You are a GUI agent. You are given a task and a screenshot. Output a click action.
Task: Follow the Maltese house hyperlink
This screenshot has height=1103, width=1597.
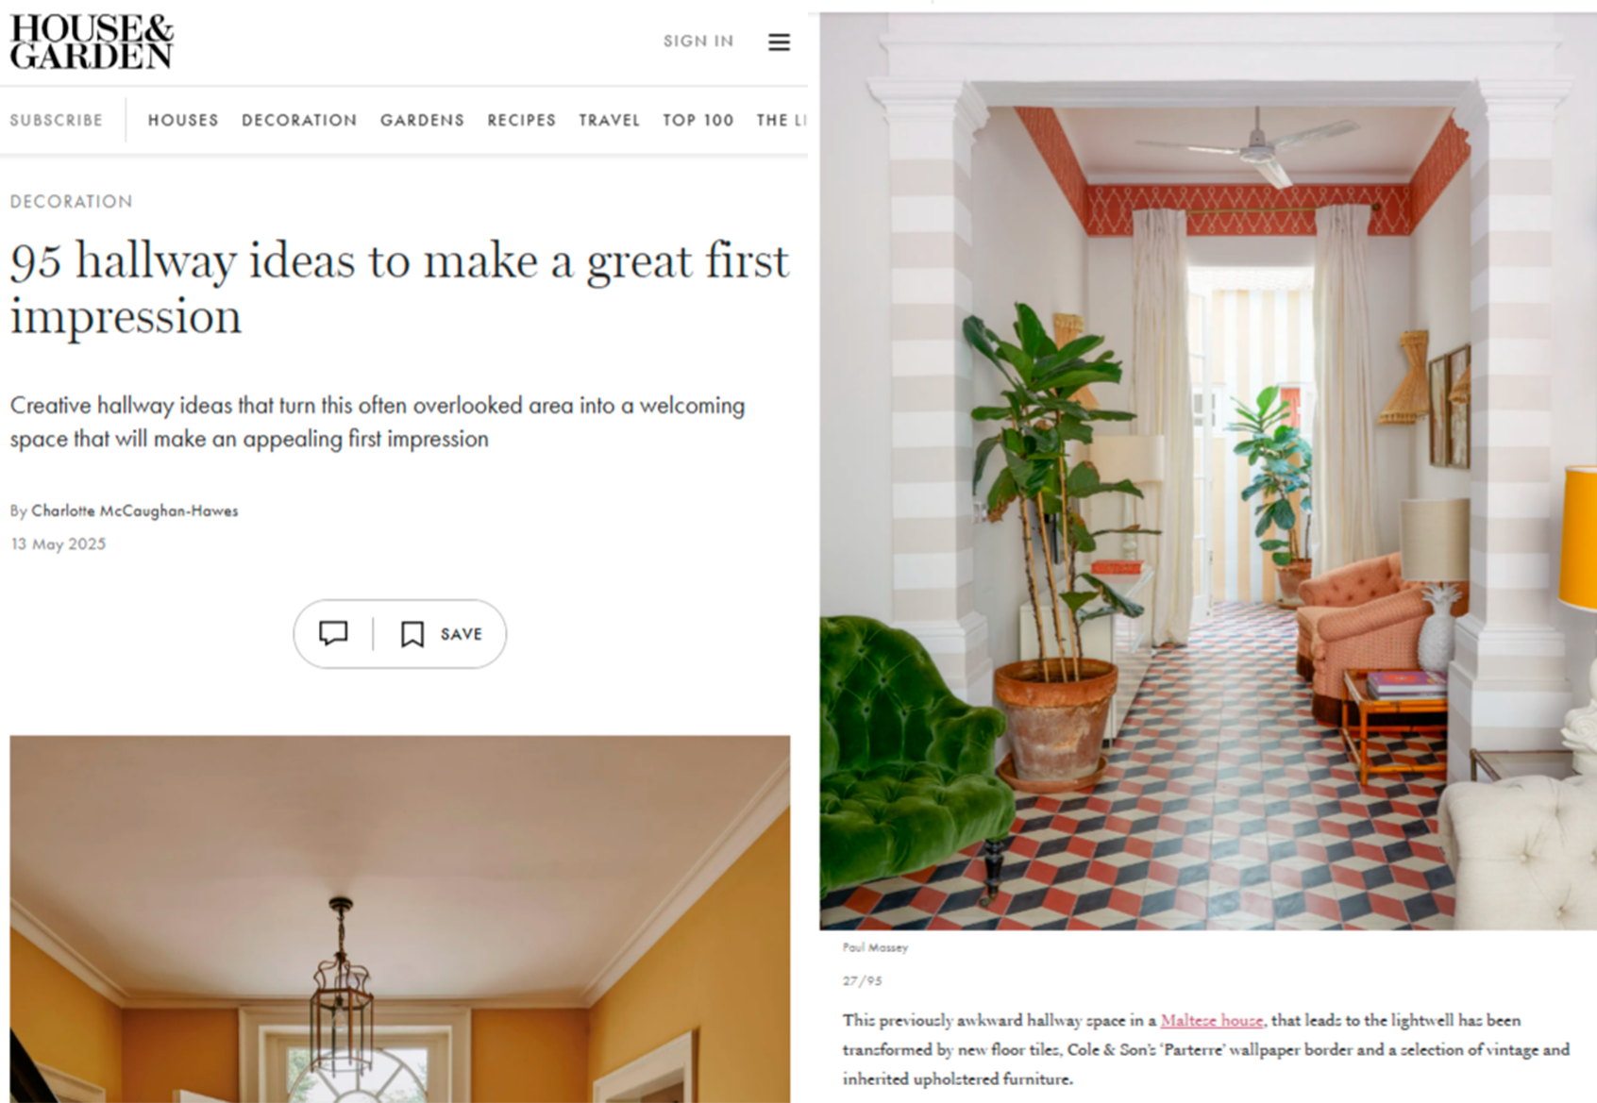pos(1212,1020)
